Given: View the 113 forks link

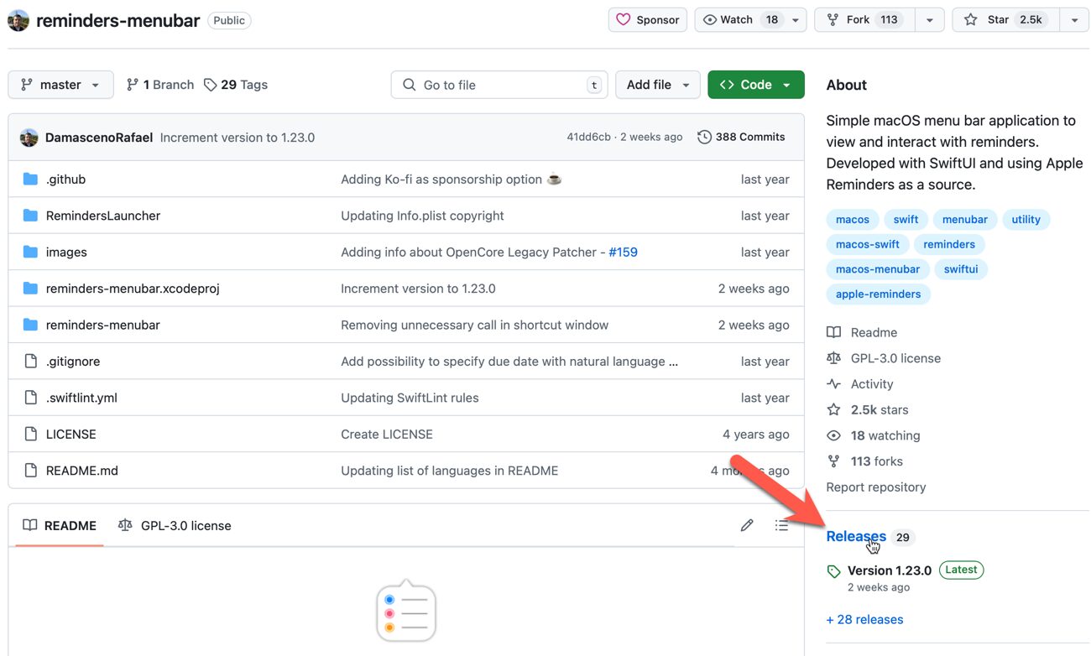Looking at the screenshot, I should (x=865, y=461).
